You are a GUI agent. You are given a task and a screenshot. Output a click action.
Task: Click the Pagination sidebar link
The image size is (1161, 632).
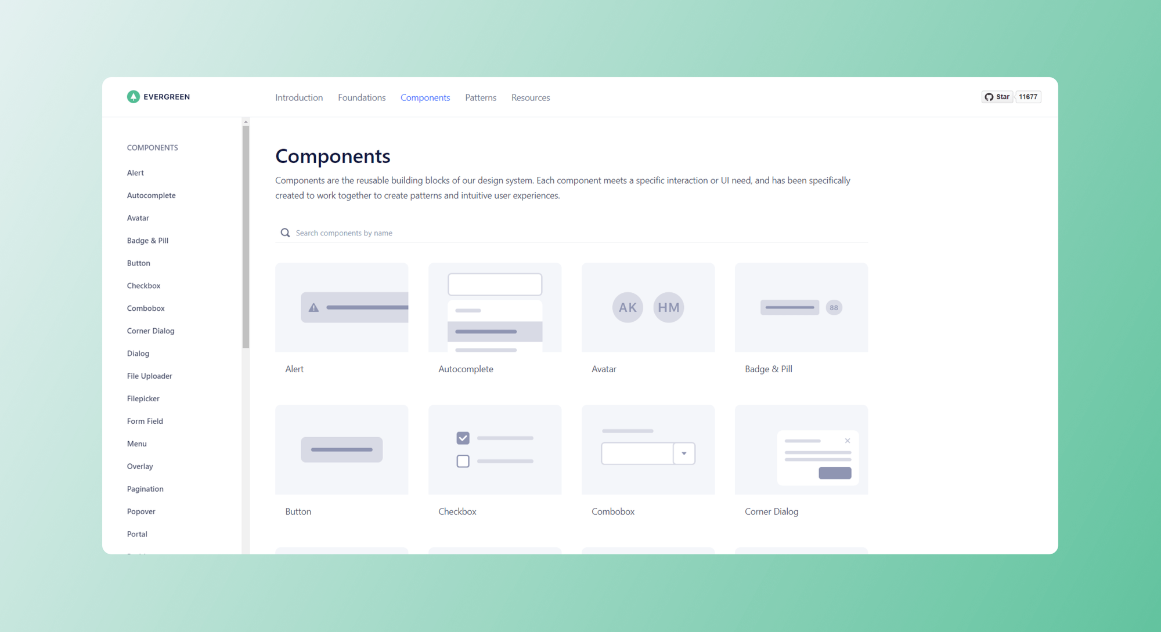coord(144,489)
